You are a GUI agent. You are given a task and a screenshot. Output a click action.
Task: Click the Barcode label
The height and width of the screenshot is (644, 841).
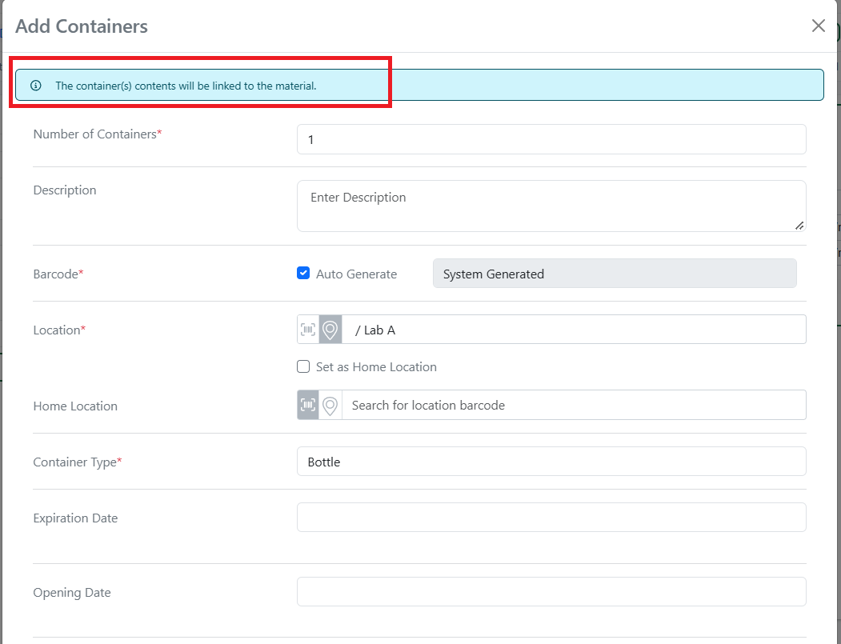point(58,274)
